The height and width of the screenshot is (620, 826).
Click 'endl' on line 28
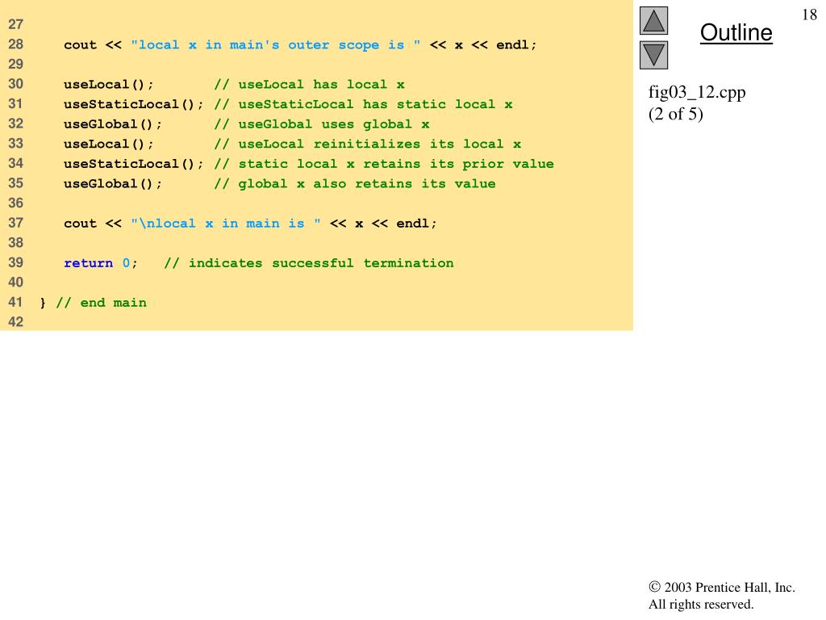(512, 45)
